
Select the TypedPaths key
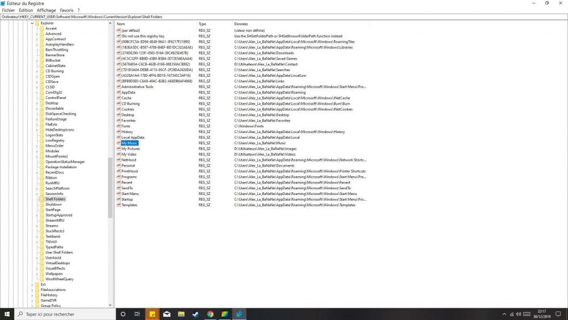point(54,247)
